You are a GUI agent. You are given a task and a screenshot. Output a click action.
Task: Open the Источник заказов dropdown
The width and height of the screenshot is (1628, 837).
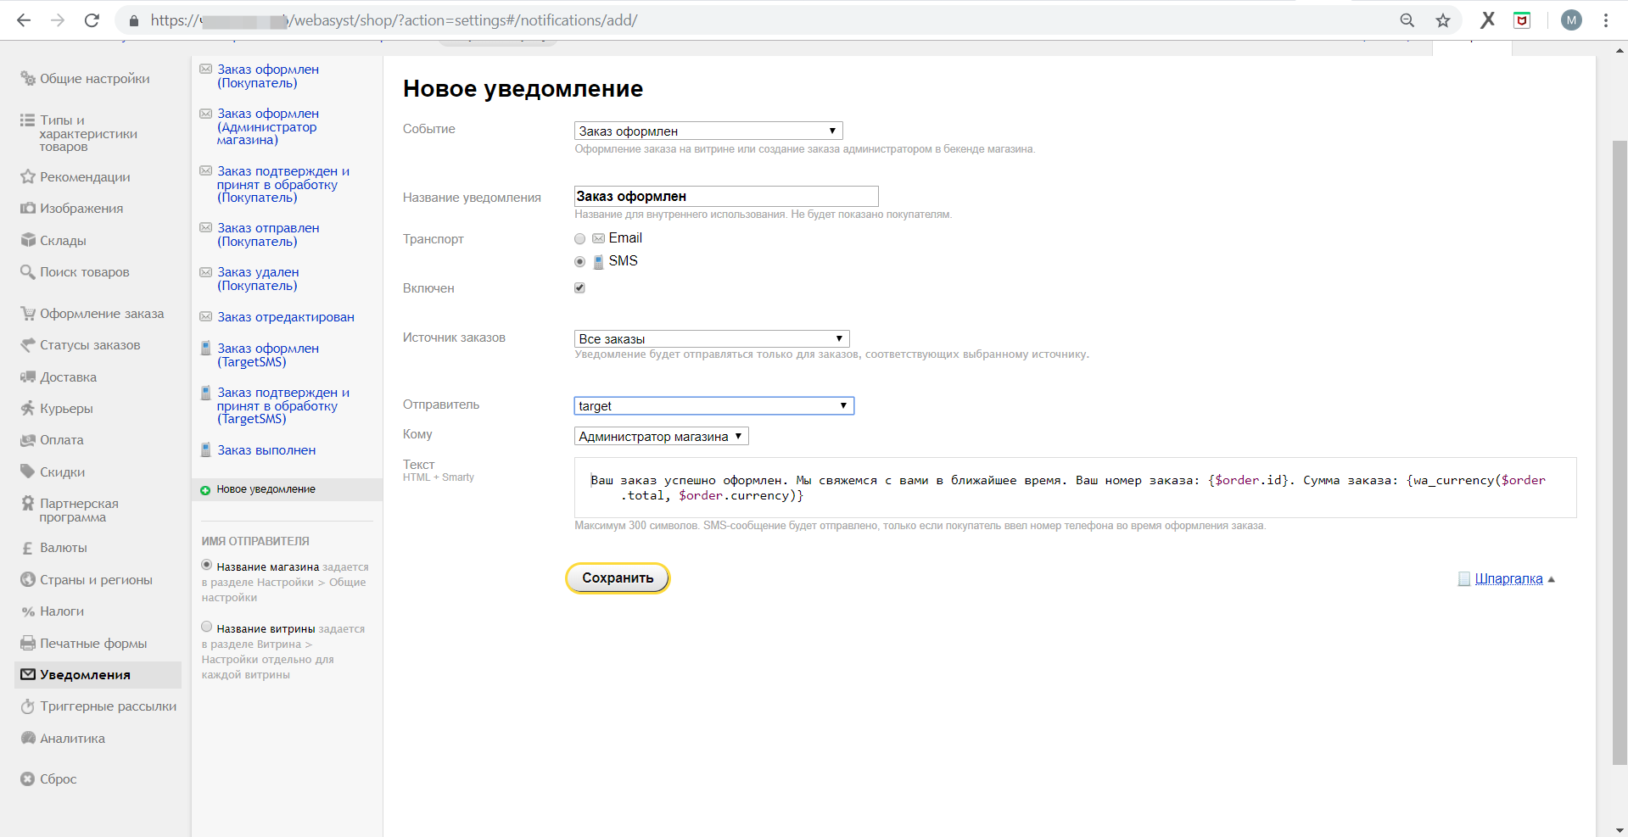[712, 339]
